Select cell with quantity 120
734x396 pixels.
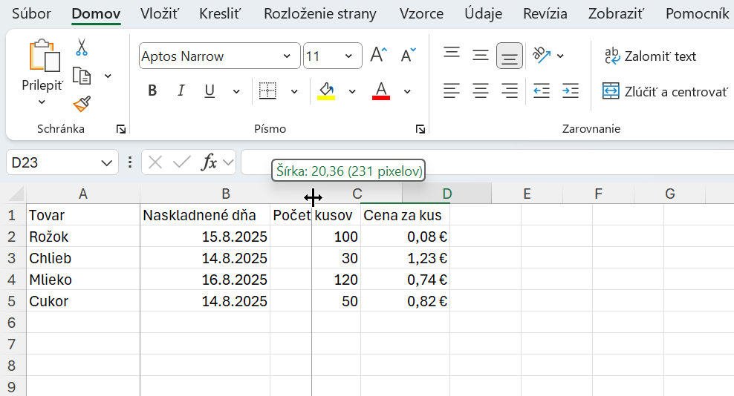(x=316, y=280)
